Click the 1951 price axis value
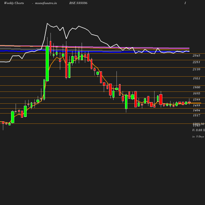Screen dimensions: 205x205 196,78
